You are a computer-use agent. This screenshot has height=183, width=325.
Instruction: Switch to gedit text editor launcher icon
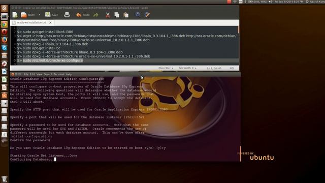tap(5, 103)
